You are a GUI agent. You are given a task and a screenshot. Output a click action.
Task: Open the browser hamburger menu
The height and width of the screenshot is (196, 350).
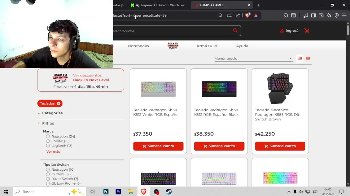coord(344,16)
